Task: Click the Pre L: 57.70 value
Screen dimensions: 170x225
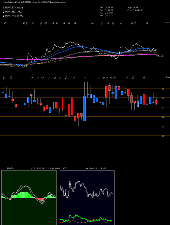Action: 106,13
